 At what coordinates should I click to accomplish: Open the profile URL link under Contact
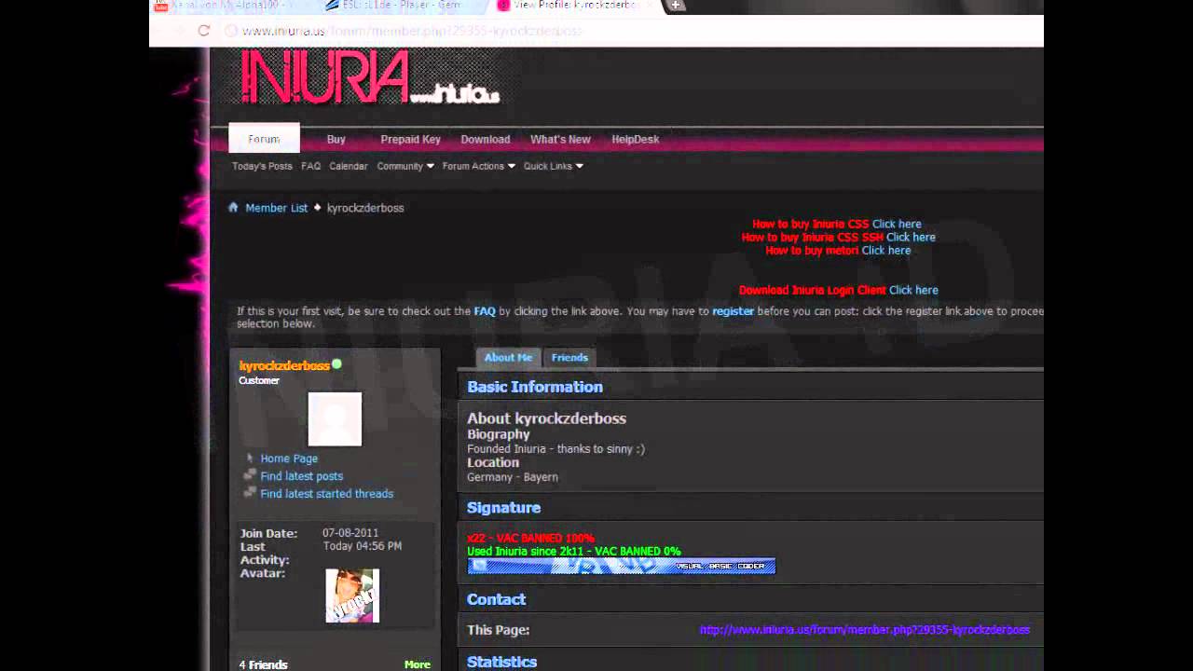point(865,630)
